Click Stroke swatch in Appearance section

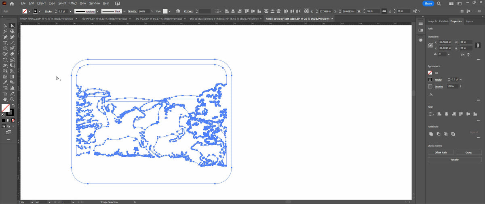[x=430, y=79]
